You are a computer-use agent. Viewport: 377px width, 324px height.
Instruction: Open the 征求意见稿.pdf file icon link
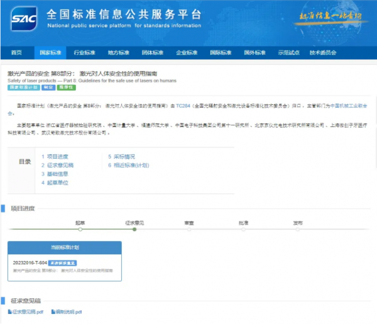(10, 312)
